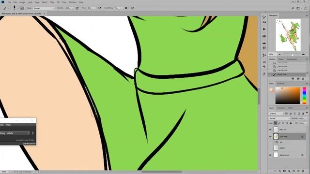The height and width of the screenshot is (174, 310).
Task: Click the share icon at top right
Action: [x=306, y=8]
